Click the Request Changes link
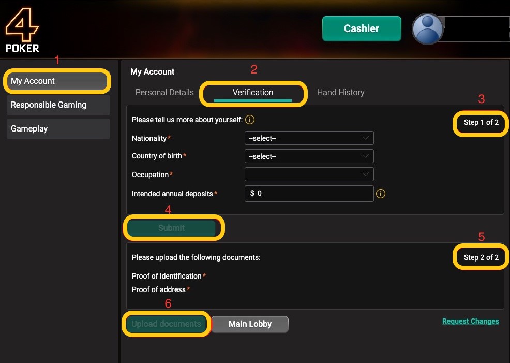Screen dimensions: 510x363 coord(470,322)
